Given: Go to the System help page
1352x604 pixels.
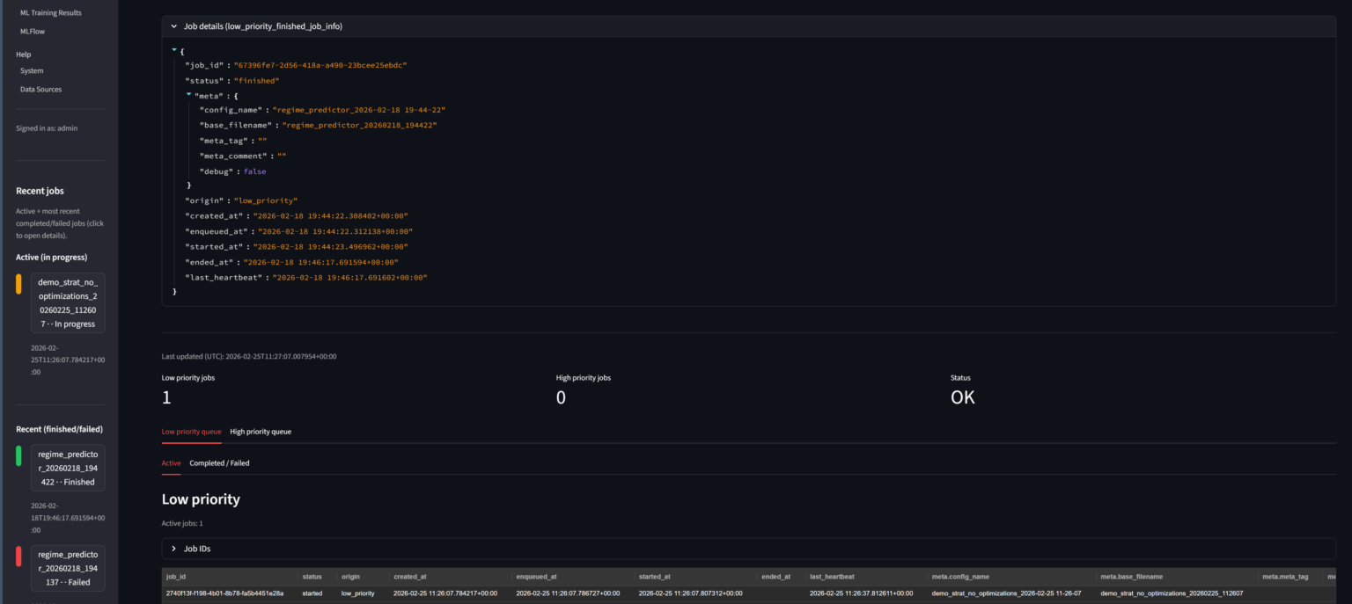Looking at the screenshot, I should (32, 70).
